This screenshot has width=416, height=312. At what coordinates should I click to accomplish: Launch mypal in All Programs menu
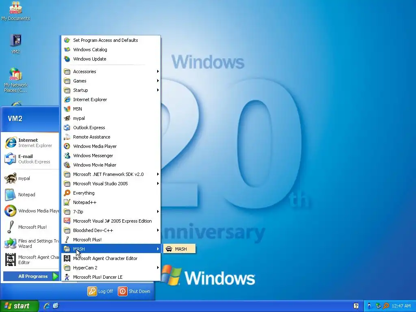point(111,118)
